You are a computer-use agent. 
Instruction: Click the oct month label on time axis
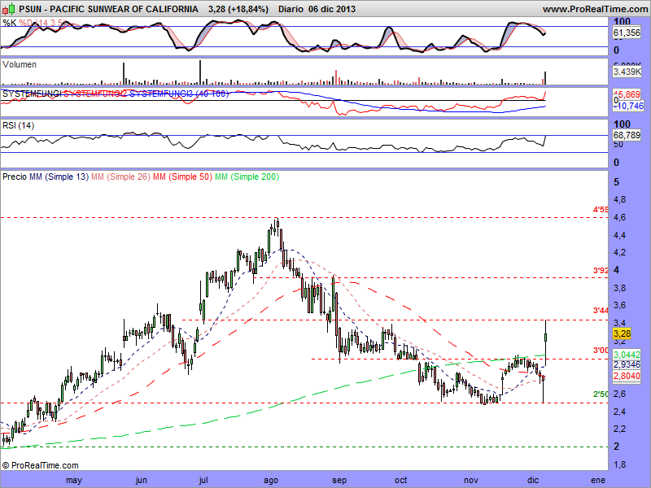400,481
